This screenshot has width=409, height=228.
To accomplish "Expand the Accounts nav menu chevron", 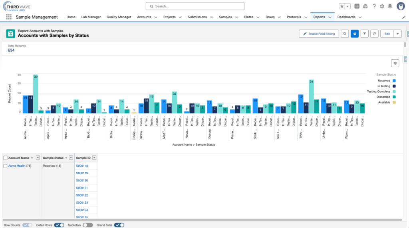I will click(x=156, y=17).
